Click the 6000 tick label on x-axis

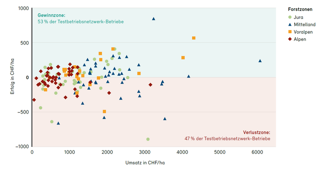pos(257,153)
